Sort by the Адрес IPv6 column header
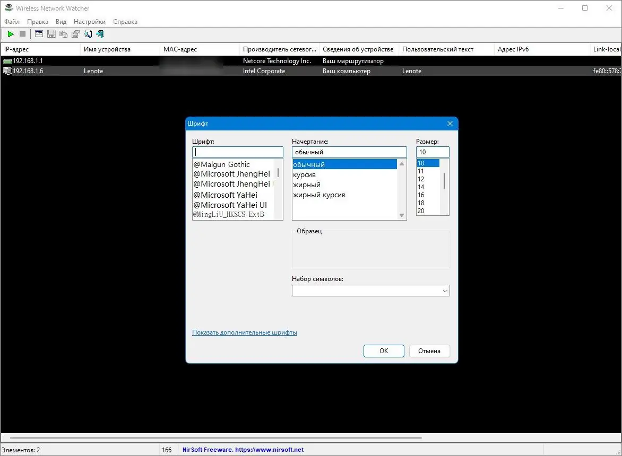The image size is (622, 456). (542, 49)
